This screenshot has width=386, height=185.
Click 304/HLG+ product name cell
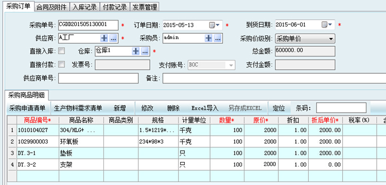tap(81, 130)
